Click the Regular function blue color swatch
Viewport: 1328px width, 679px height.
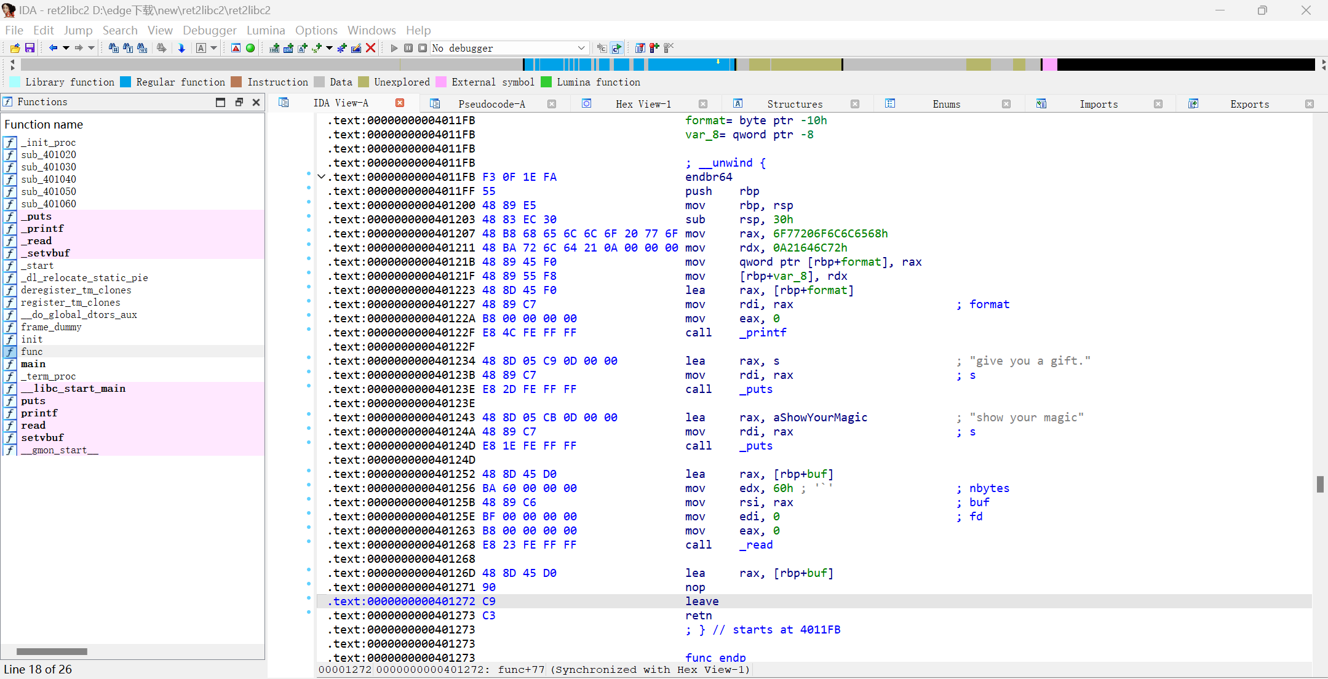[x=125, y=82]
